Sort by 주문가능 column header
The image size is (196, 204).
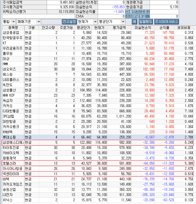[x=66, y=28]
